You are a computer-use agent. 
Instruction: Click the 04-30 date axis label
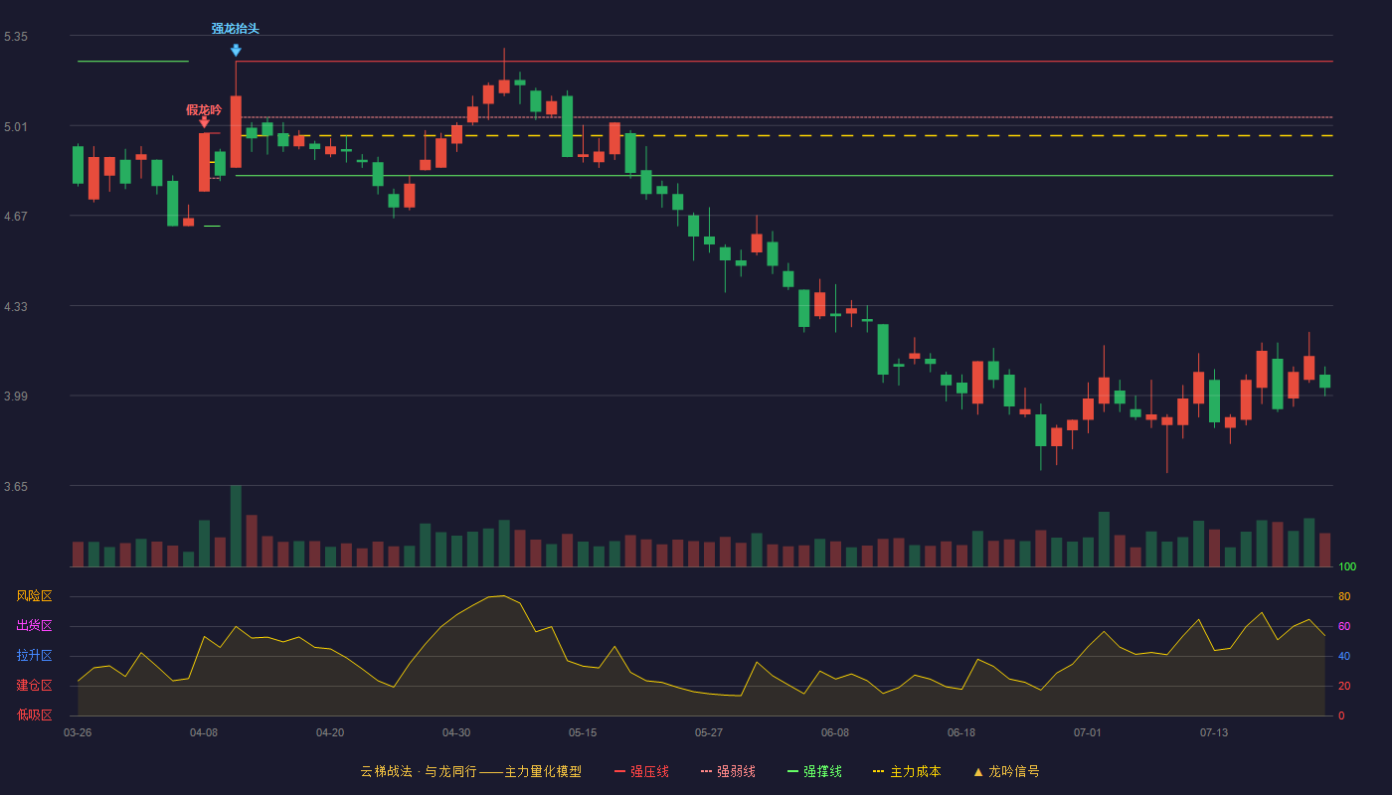[x=456, y=732]
